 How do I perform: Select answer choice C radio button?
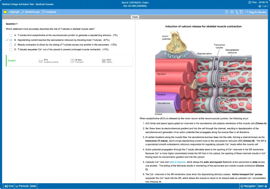(11, 45)
